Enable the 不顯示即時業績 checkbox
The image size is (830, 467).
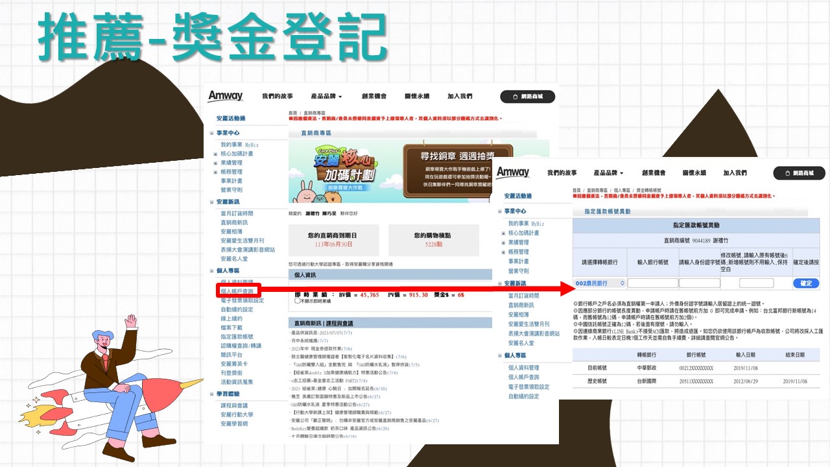point(298,301)
